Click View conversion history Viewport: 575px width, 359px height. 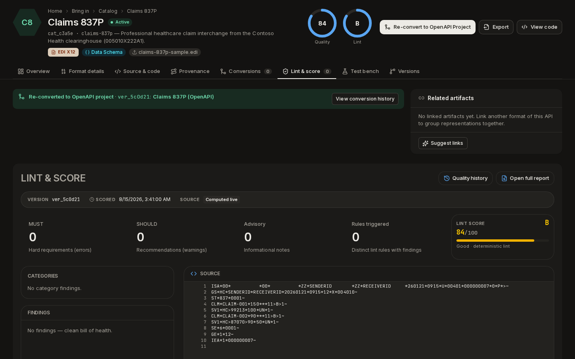click(x=365, y=99)
